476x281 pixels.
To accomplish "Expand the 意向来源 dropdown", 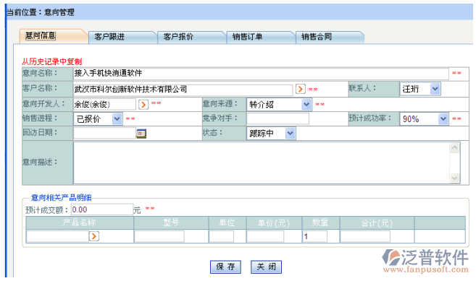I will [x=306, y=105].
